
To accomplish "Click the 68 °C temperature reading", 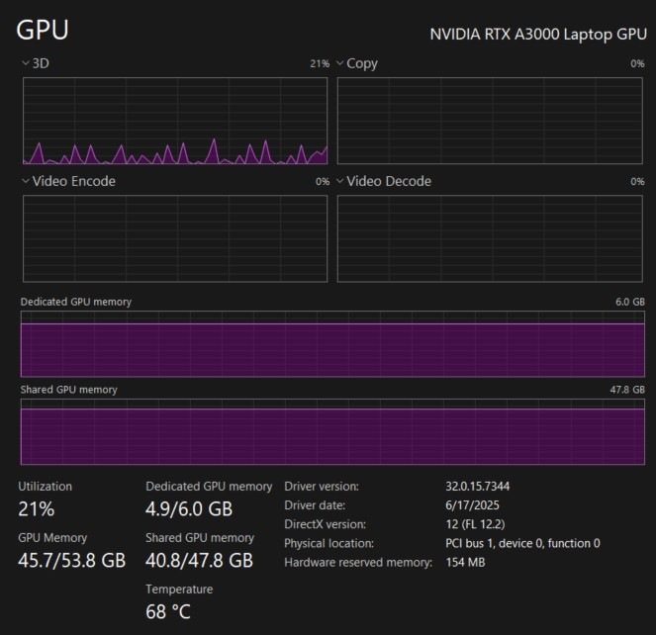I will 168,612.
